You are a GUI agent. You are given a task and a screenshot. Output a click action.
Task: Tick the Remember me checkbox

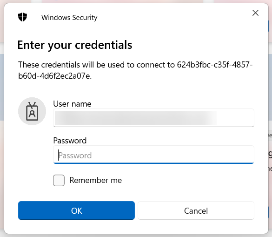coord(59,180)
